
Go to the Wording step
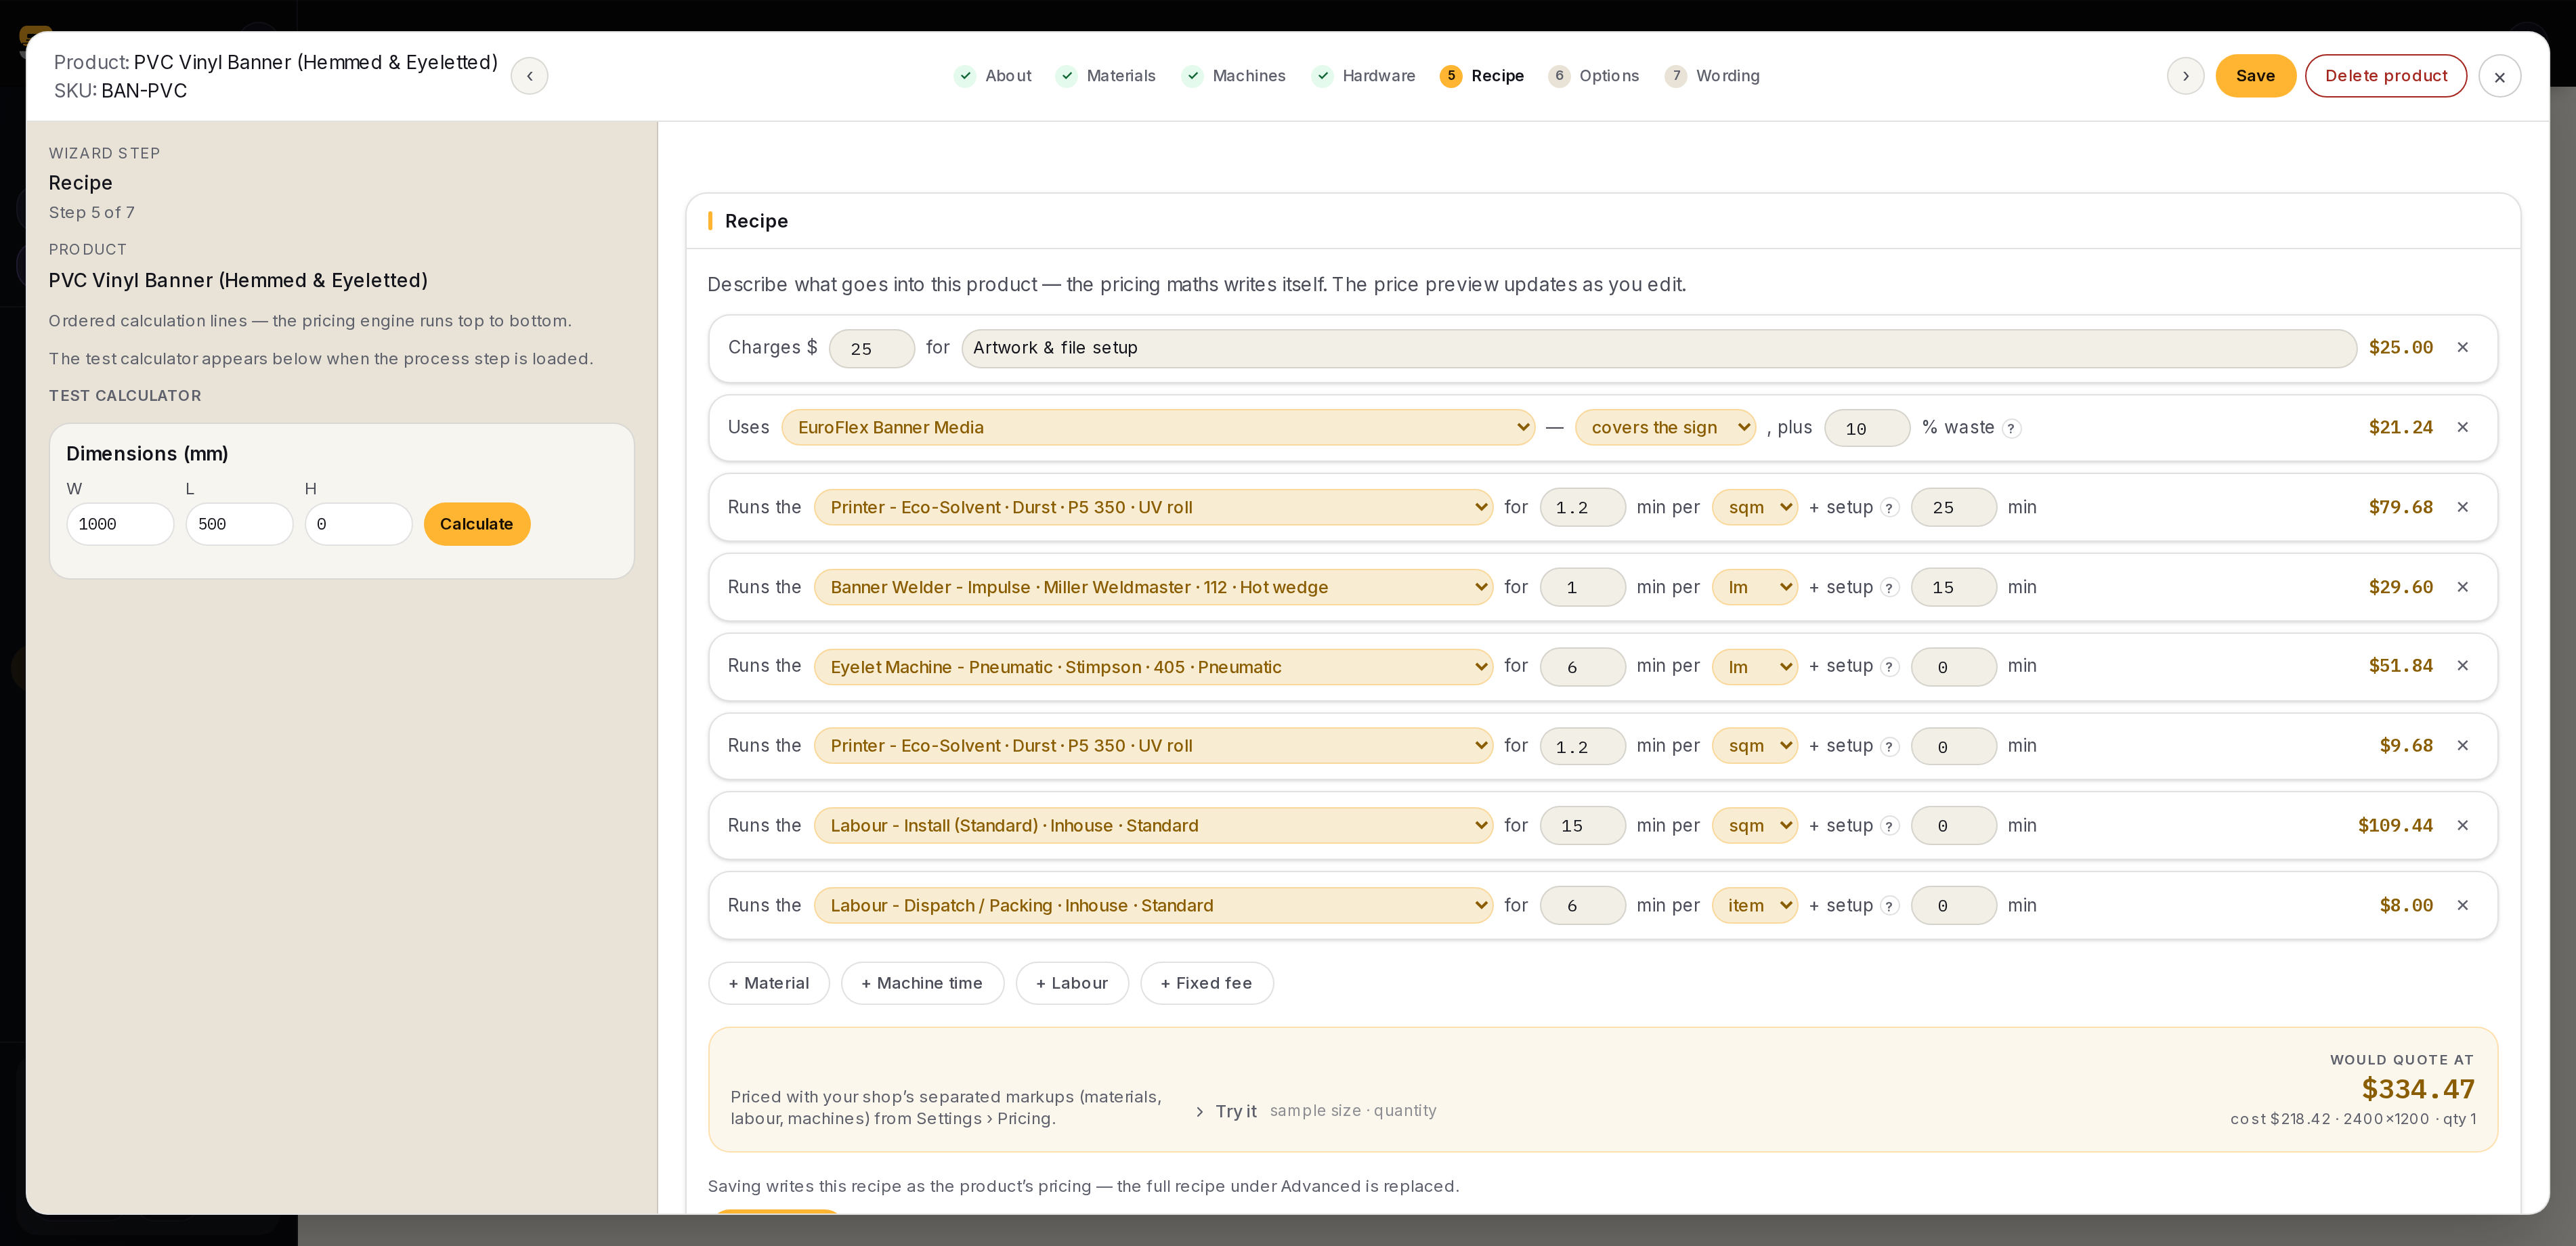click(x=1713, y=76)
